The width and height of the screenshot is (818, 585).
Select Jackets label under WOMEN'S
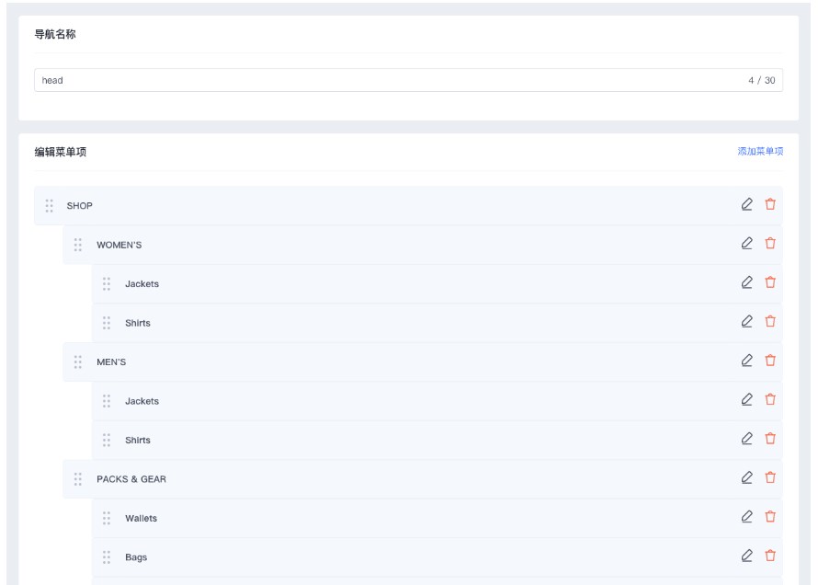142,284
